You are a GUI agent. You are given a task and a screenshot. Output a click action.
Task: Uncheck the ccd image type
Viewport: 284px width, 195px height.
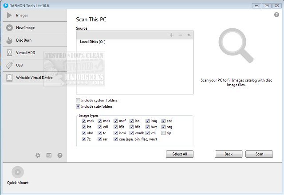(x=163, y=121)
